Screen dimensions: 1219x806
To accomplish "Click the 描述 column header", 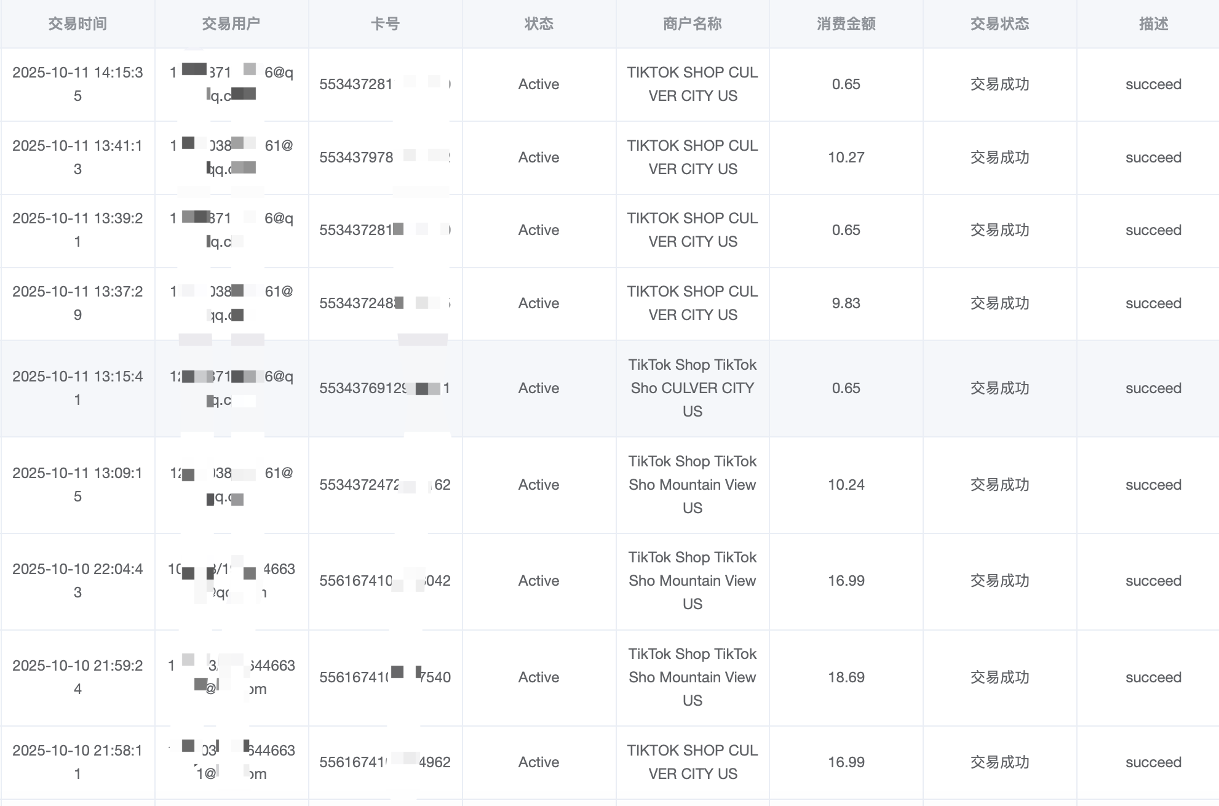I will tap(1153, 24).
